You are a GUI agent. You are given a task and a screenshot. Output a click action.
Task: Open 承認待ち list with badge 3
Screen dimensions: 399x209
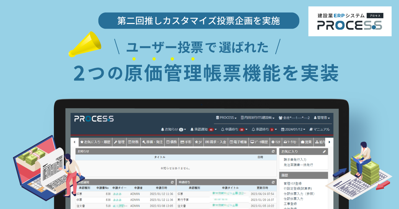coord(264,129)
